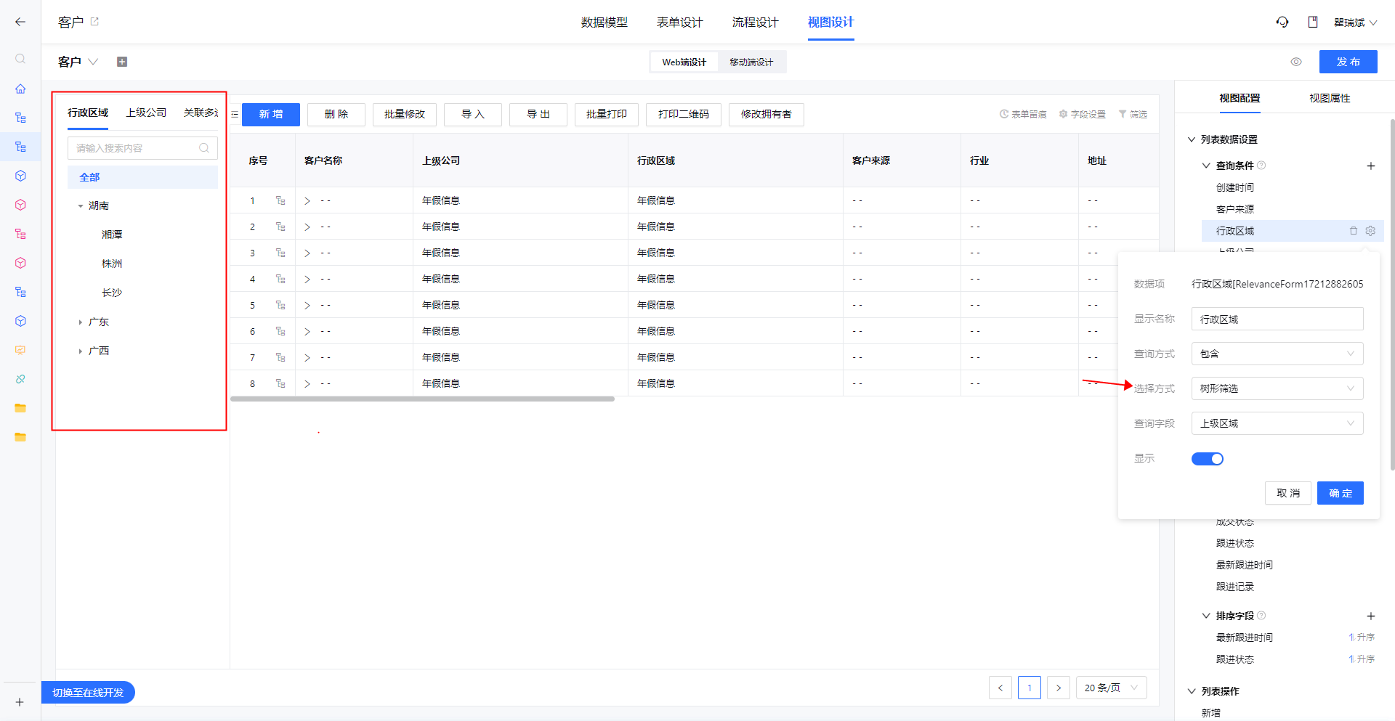This screenshot has height=721, width=1395.
Task: Click the 显示名称 input field
Action: (1277, 319)
